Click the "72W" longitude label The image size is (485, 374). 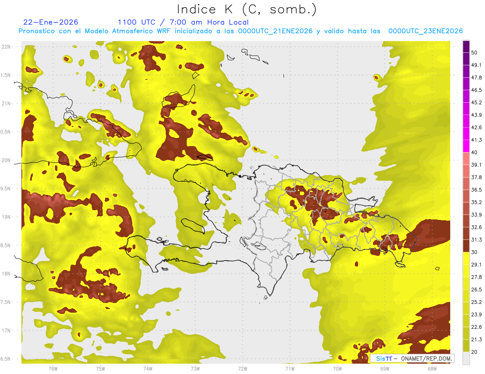coord(242,368)
